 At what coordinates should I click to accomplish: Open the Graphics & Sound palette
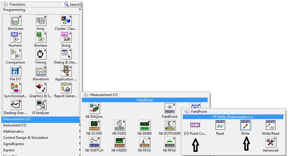tap(41, 88)
